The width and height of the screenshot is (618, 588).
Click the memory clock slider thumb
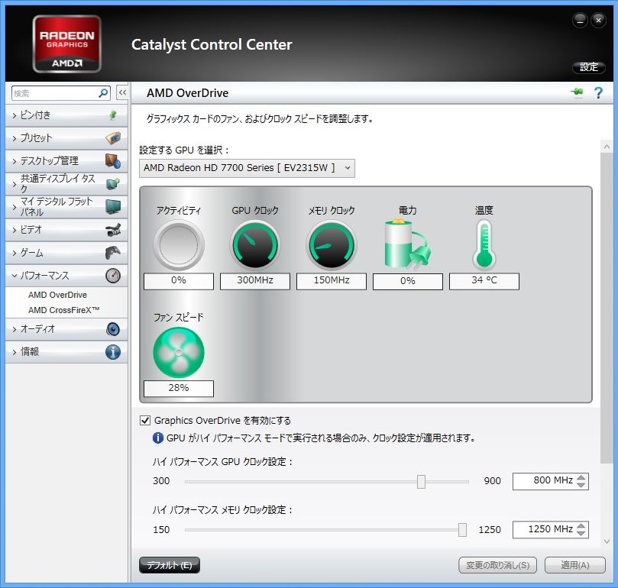(463, 530)
